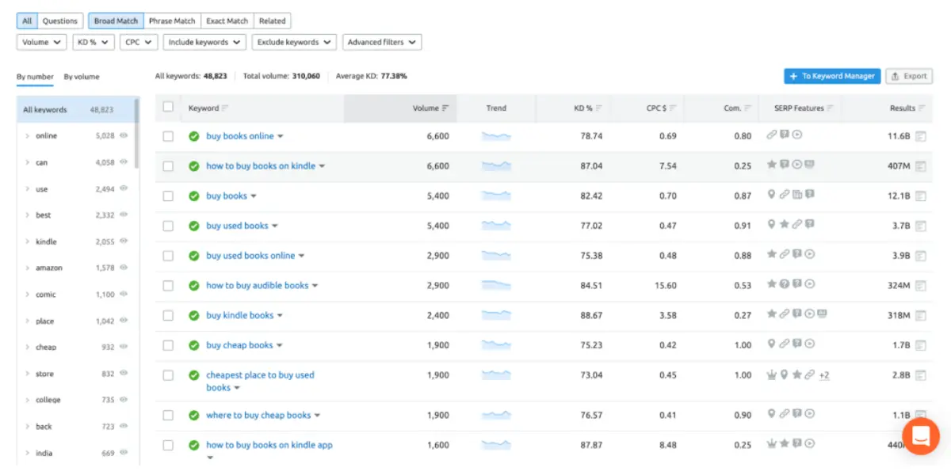Sort by CPC $ column sort icon
This screenshot has height=475, width=951.
tap(673, 108)
